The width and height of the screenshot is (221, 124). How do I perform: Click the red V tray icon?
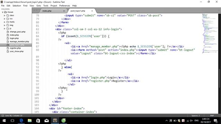[183, 121]
